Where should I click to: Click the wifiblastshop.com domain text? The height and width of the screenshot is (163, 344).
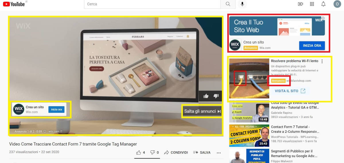(299, 81)
